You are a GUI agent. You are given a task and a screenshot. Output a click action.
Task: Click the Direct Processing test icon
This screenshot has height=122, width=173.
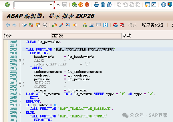click(68, 25)
